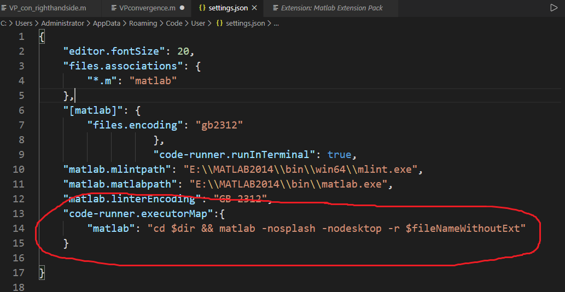Click the "[matlab]" key on line 6
Viewport: 565px width, 292px height.
[94, 110]
